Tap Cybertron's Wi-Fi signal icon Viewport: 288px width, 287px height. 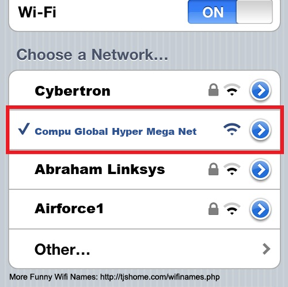232,90
